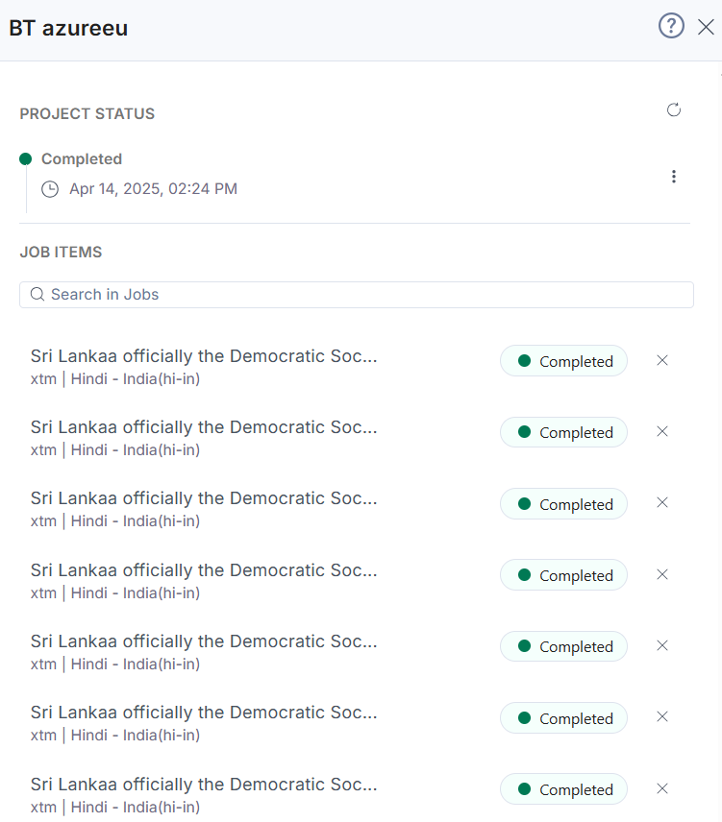Click the magnifier icon in the search bar
722x822 pixels.
tap(37, 294)
